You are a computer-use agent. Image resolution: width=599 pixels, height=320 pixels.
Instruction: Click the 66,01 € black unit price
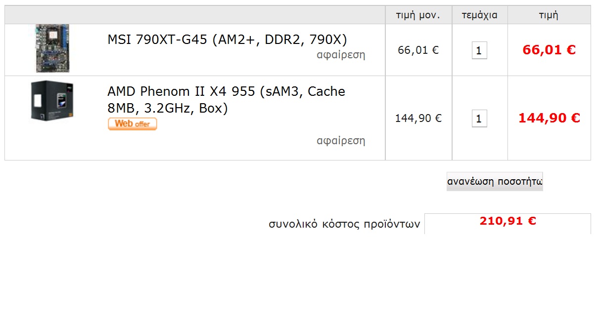[418, 50]
